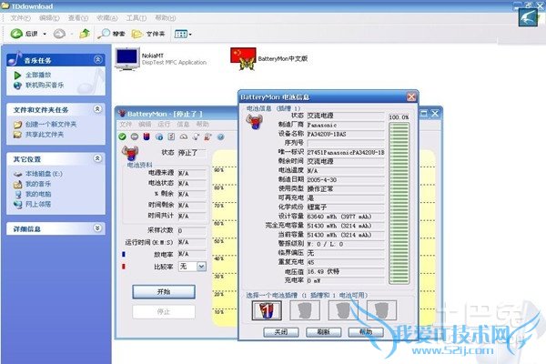Image resolution: width=546 pixels, height=364 pixels.
Task: Open Explorer 工具(T) menu
Action: (136, 18)
